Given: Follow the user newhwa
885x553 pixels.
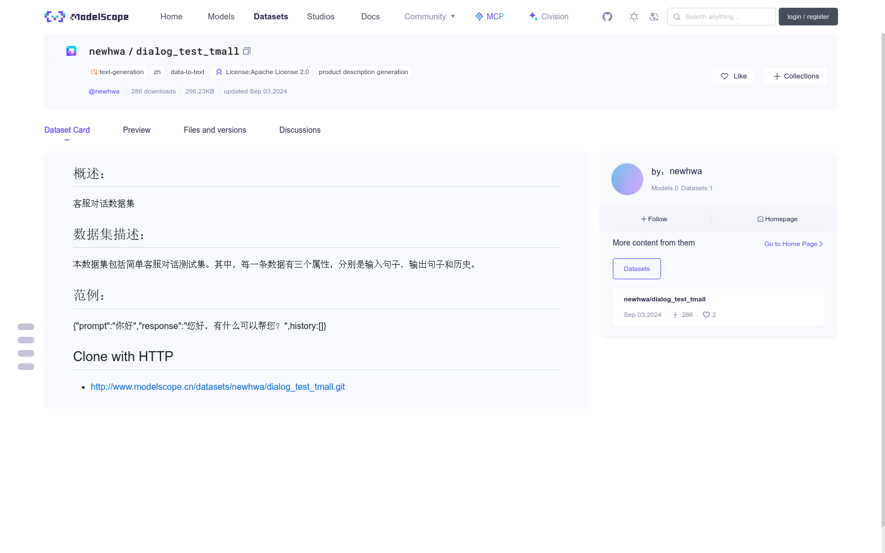Looking at the screenshot, I should pyautogui.click(x=654, y=219).
